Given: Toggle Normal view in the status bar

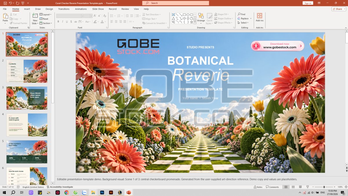Looking at the screenshot, I should (286, 187).
